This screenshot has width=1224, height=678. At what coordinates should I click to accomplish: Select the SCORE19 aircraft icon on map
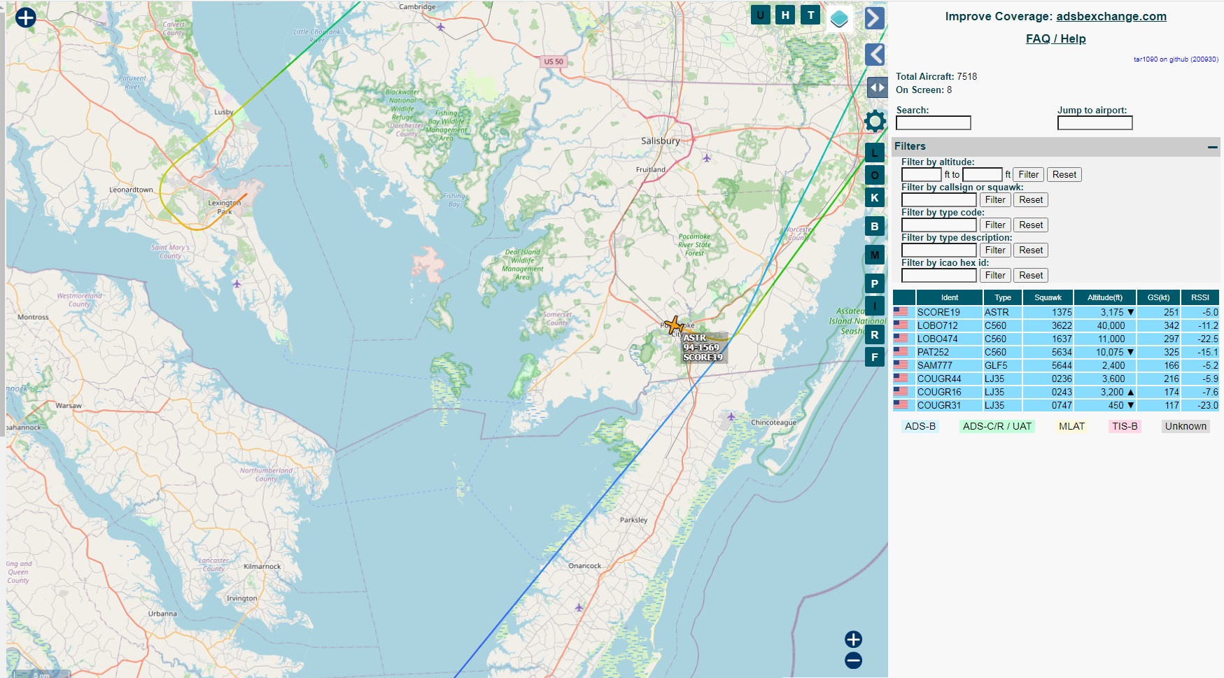pos(674,325)
